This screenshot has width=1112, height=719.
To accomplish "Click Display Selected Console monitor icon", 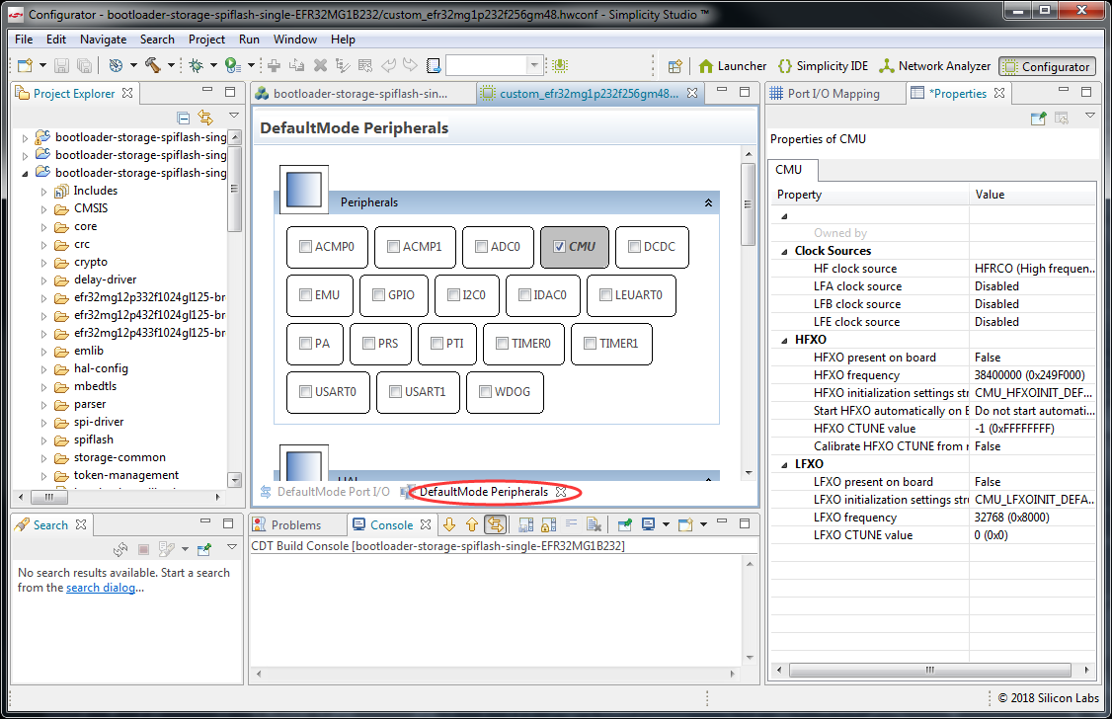I will pos(648,524).
